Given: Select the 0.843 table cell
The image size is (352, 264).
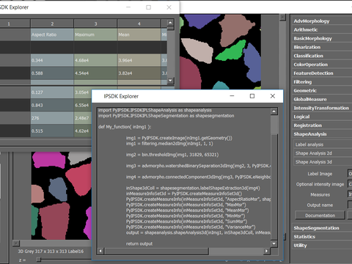Looking at the screenshot, I should [x=52, y=105].
